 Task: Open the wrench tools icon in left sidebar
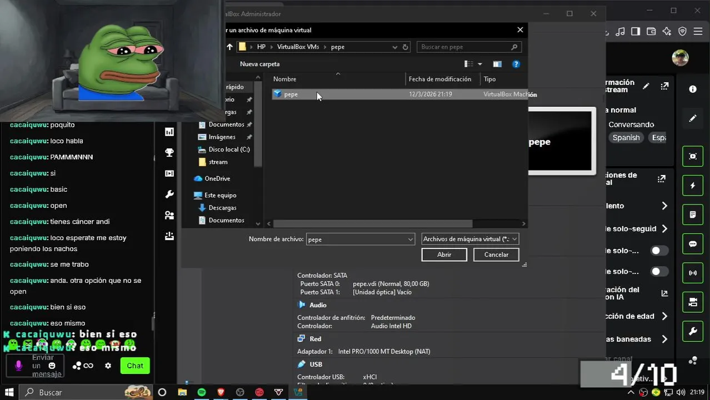169,194
